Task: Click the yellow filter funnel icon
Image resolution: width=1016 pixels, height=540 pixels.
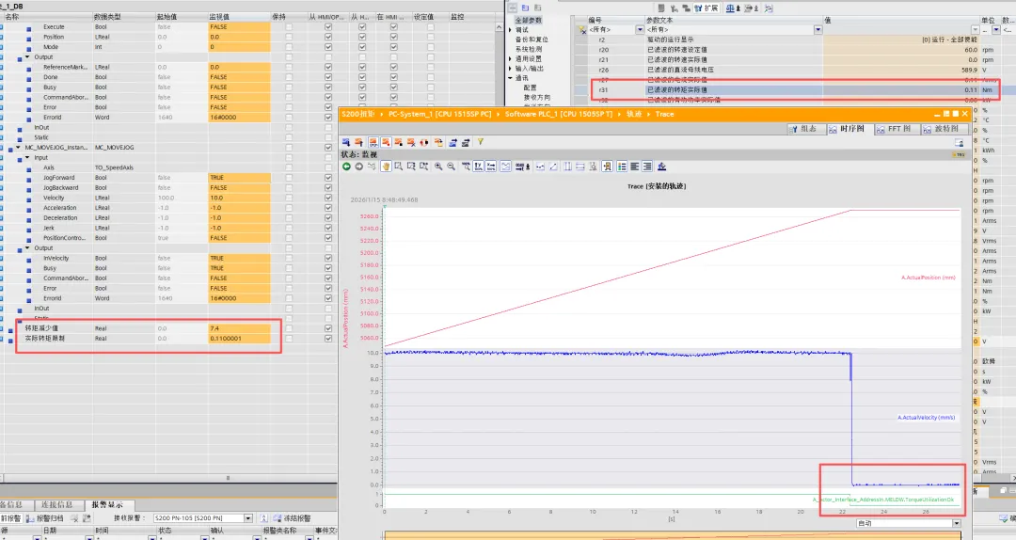Action: pos(480,142)
